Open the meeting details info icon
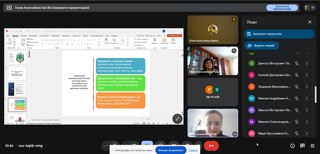 [292, 146]
